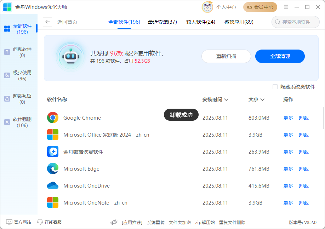Click the 官方网站 monitor icon

tap(9, 222)
